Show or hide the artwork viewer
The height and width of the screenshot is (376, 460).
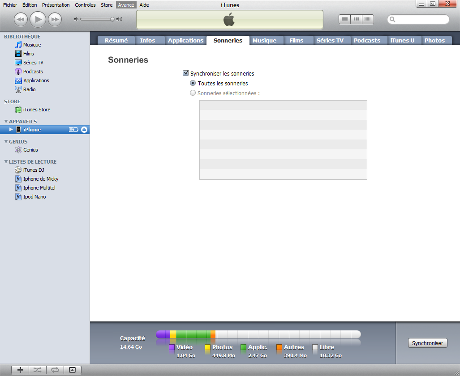click(x=72, y=370)
